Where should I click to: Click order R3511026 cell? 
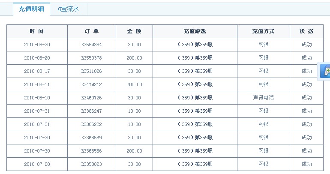coord(92,71)
